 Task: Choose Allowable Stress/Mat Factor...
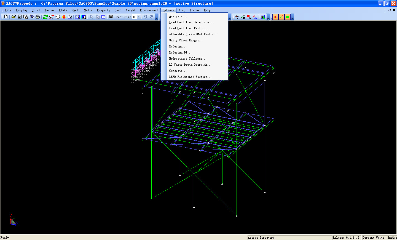click(195, 34)
